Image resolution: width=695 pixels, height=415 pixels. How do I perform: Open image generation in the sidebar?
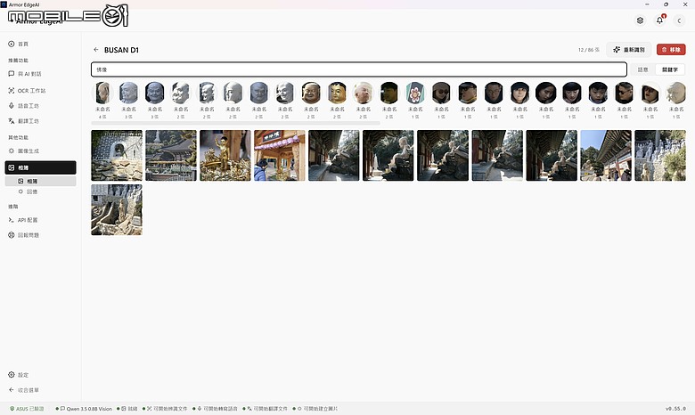(23, 151)
